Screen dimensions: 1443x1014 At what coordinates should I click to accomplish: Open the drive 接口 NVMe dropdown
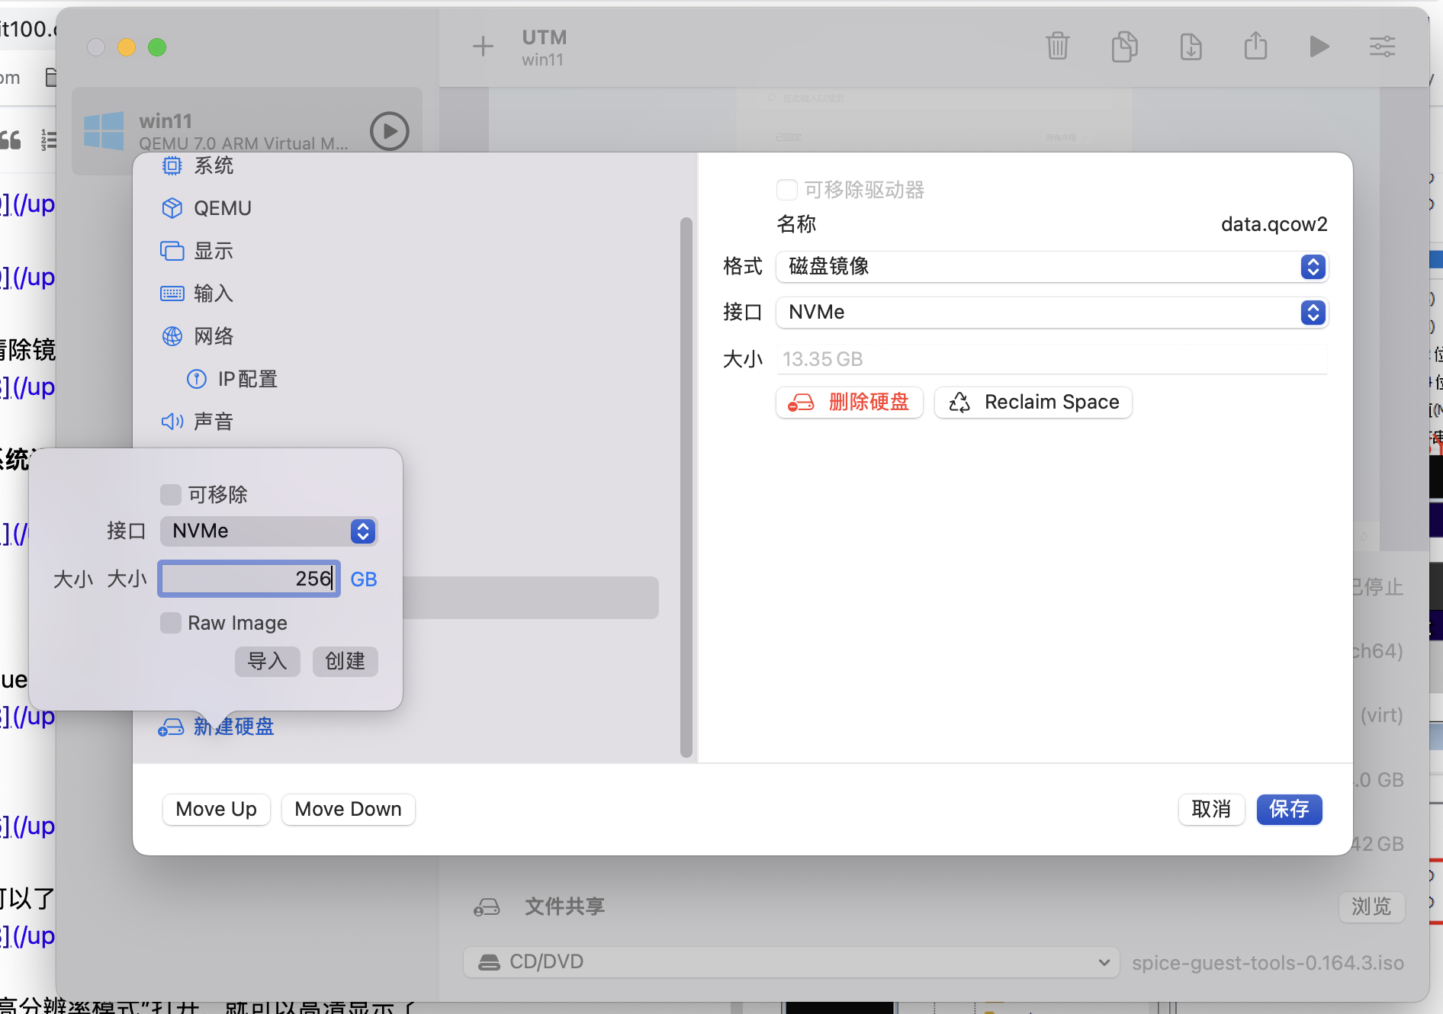pos(1052,313)
